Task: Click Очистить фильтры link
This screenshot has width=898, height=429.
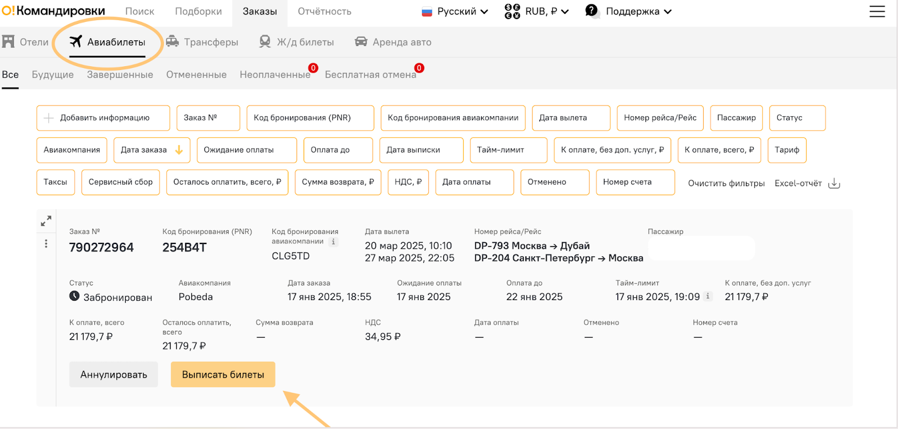Action: (x=726, y=183)
